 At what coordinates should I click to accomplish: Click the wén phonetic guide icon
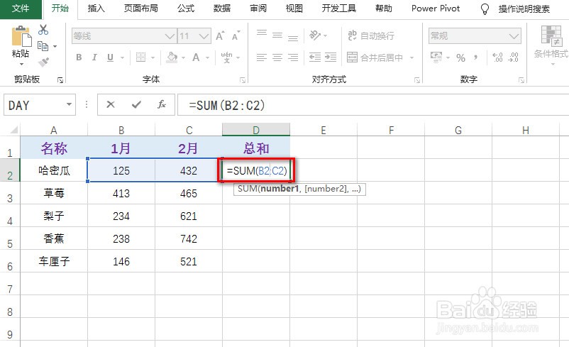226,57
